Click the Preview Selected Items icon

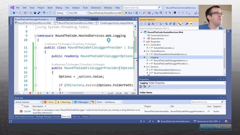click(x=191, y=24)
